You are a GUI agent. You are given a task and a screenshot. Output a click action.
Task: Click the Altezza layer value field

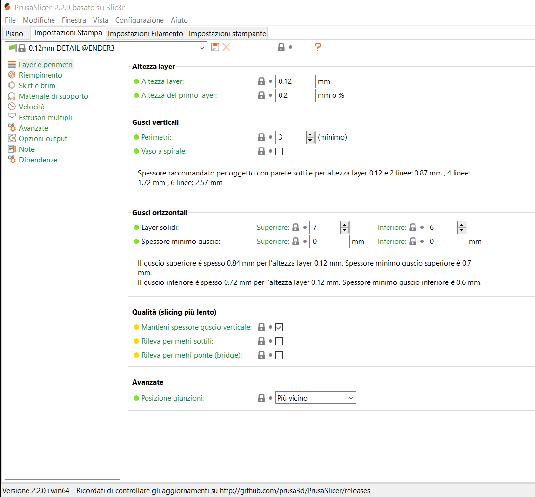click(295, 81)
